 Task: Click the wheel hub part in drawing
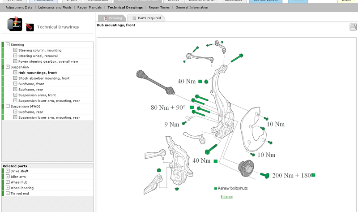[x=246, y=169]
